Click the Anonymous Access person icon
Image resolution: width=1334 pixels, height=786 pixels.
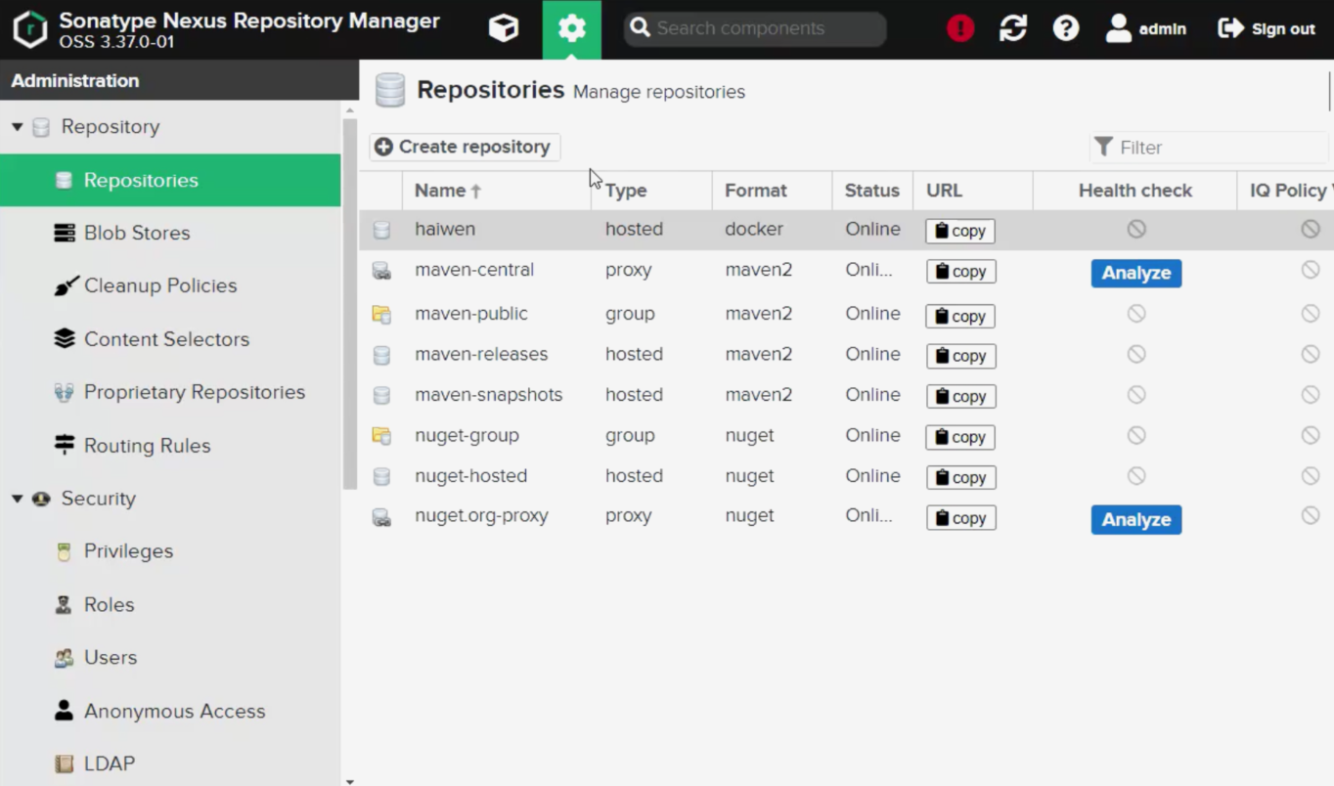[x=64, y=711]
